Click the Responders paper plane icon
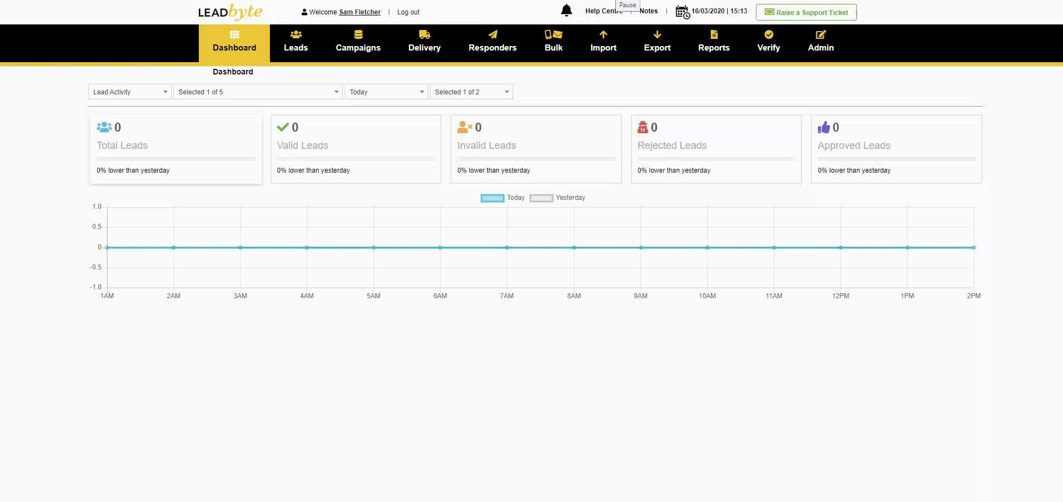Image resolution: width=1063 pixels, height=502 pixels. (493, 34)
